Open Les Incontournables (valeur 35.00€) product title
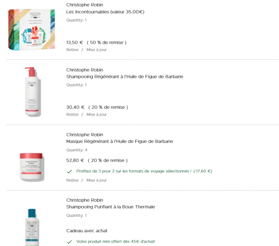Screen dimensions: 279x246 (x=105, y=12)
